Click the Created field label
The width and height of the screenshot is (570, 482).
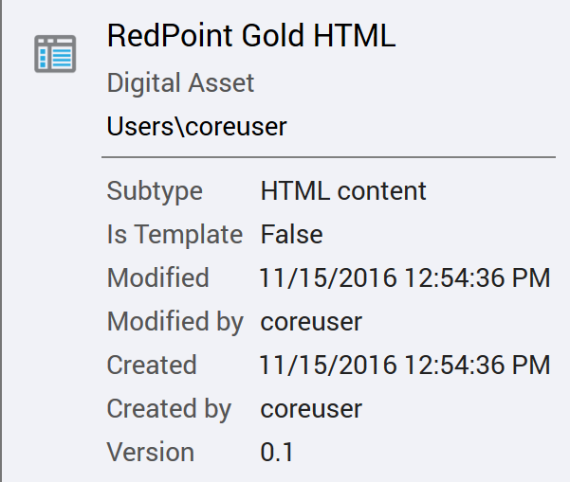click(x=152, y=366)
